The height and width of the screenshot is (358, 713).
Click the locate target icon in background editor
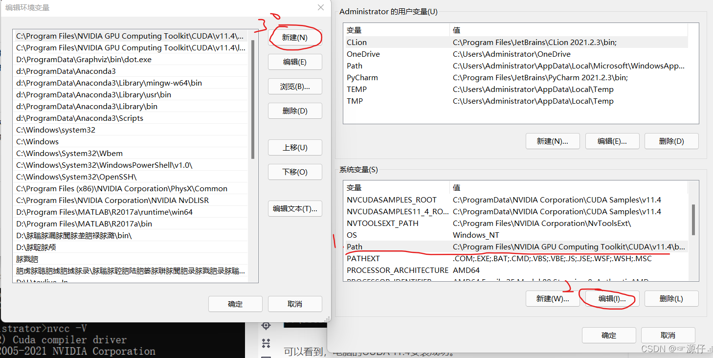tap(266, 325)
